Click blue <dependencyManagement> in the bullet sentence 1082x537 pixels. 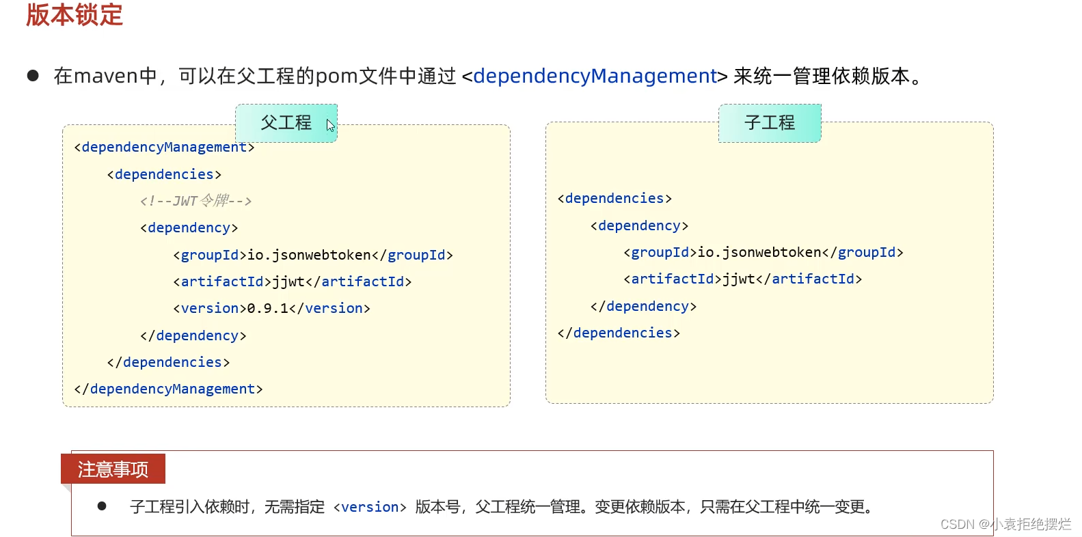[595, 76]
